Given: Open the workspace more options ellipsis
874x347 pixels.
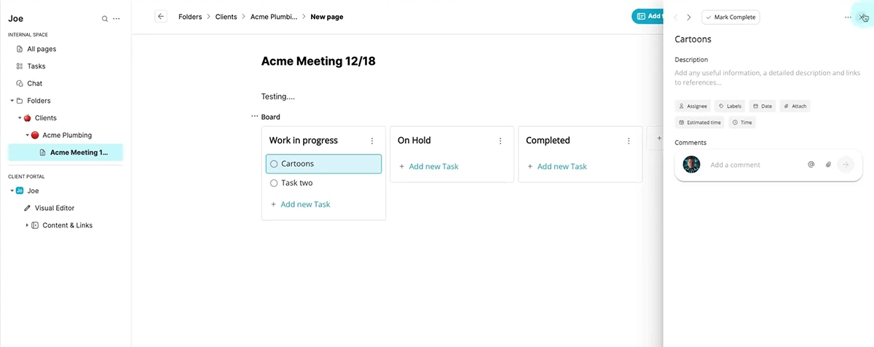Looking at the screenshot, I should pos(117,19).
